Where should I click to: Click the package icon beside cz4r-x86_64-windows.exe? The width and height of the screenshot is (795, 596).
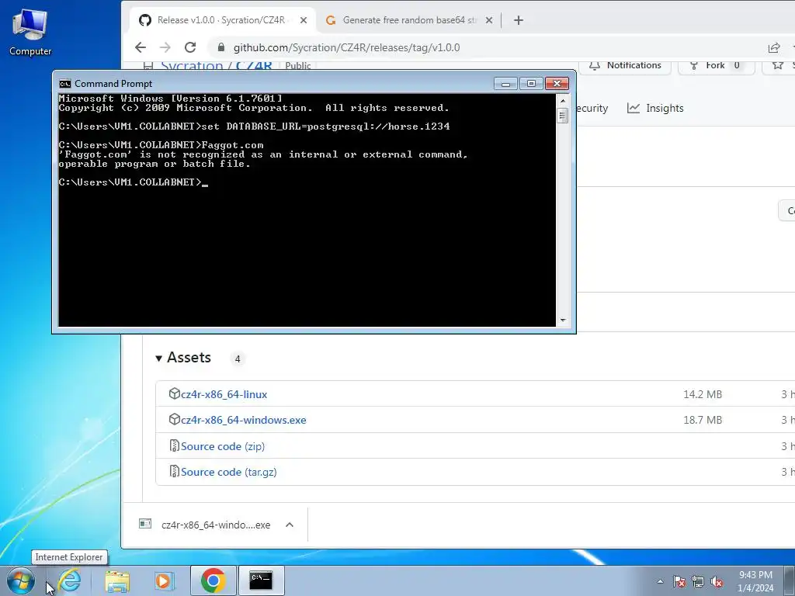tap(174, 420)
